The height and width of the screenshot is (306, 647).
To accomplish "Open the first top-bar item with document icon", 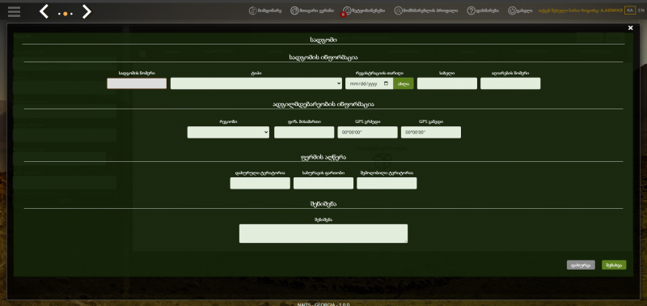I will [x=265, y=11].
